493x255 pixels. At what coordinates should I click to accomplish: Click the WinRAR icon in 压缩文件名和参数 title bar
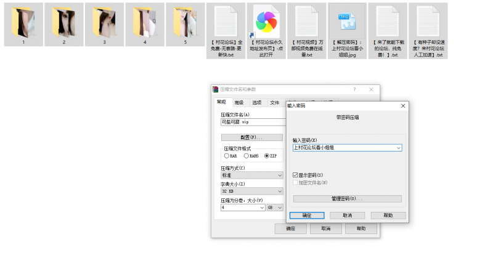[216, 89]
